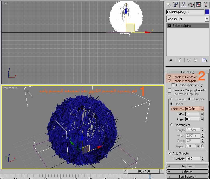Click frame 90 on the track bar
This screenshot has width=210, height=179.
click(120, 178)
